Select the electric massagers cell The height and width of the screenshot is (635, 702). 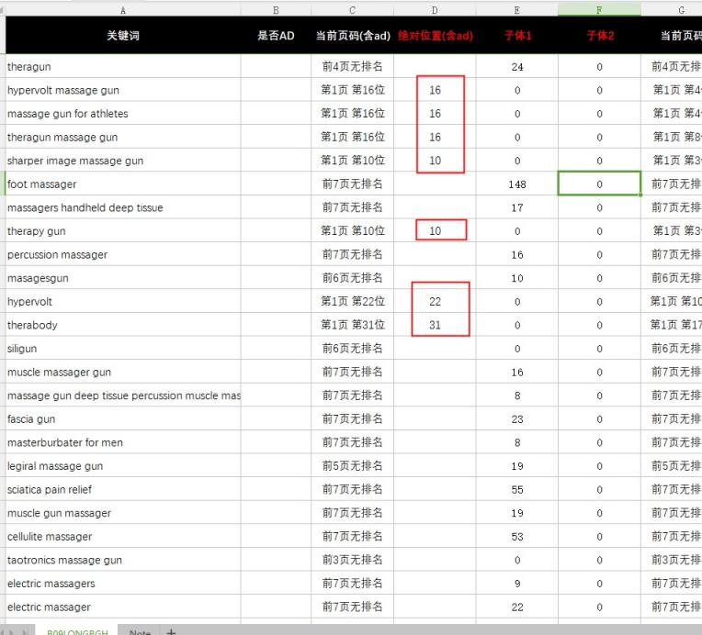pos(123,583)
